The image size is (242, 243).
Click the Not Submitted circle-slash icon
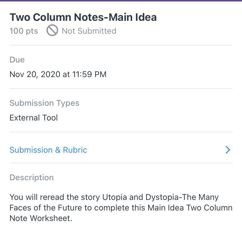click(52, 31)
